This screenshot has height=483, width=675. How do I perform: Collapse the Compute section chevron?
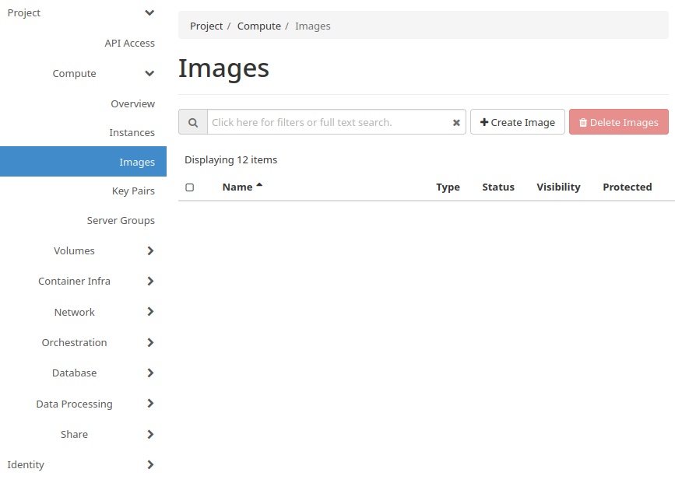pyautogui.click(x=149, y=74)
